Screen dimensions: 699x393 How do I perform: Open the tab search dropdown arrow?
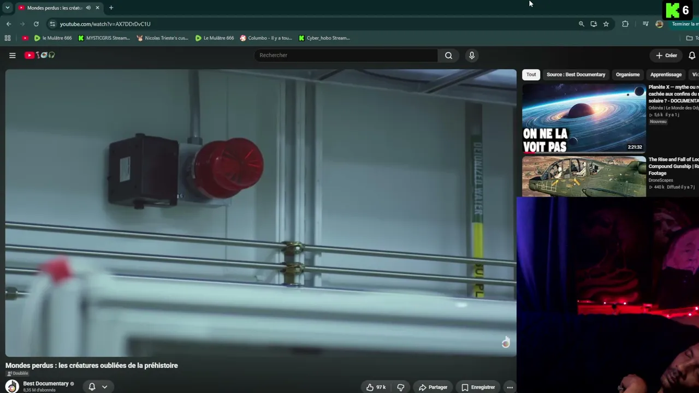pos(7,8)
